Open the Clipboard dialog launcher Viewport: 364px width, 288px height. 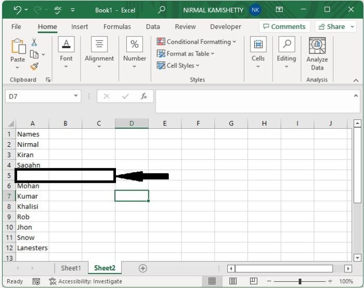pyautogui.click(x=48, y=80)
